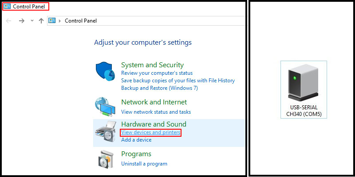Go forward with the Forward arrow
Screen dimensions: 355x177
coord(21,21)
